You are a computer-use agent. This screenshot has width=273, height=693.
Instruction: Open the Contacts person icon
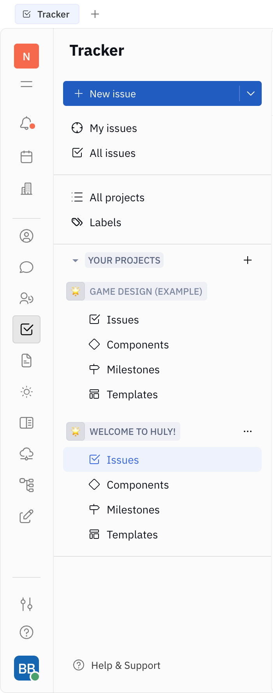point(26,236)
